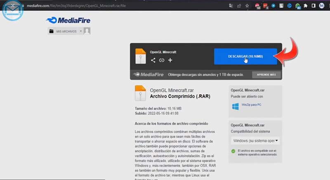330x180 pixels.
Task: Bookmark page with the star icon
Action: click(x=247, y=6)
